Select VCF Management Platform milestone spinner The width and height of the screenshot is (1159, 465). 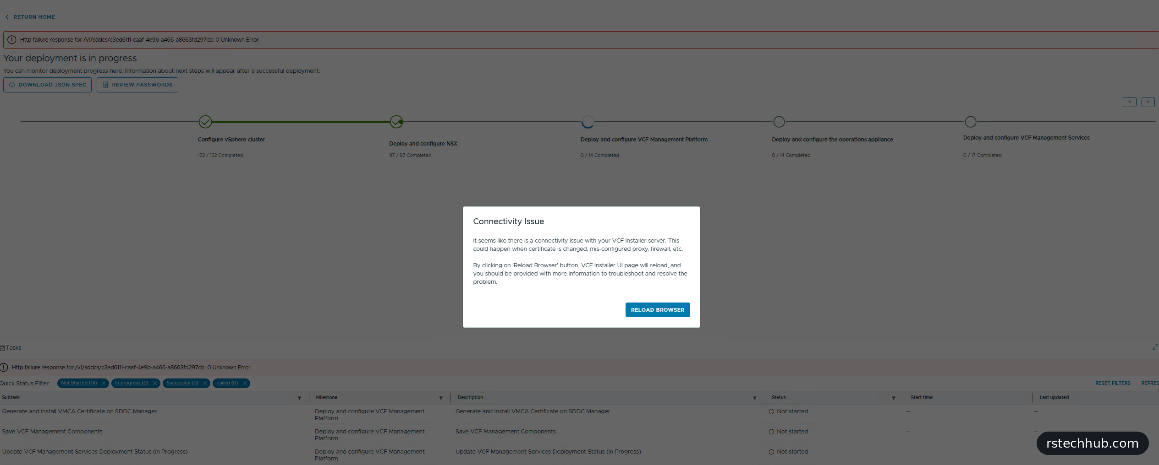pos(588,122)
